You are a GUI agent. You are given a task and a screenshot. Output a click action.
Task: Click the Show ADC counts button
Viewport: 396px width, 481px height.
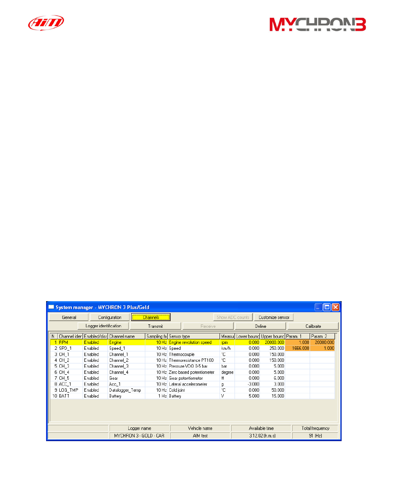pos(233,317)
